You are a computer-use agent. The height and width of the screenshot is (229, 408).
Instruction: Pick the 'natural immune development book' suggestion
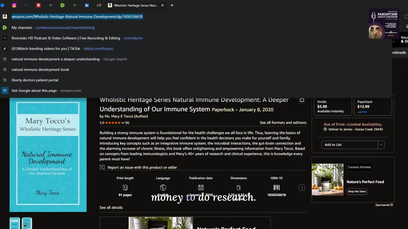[196, 70]
